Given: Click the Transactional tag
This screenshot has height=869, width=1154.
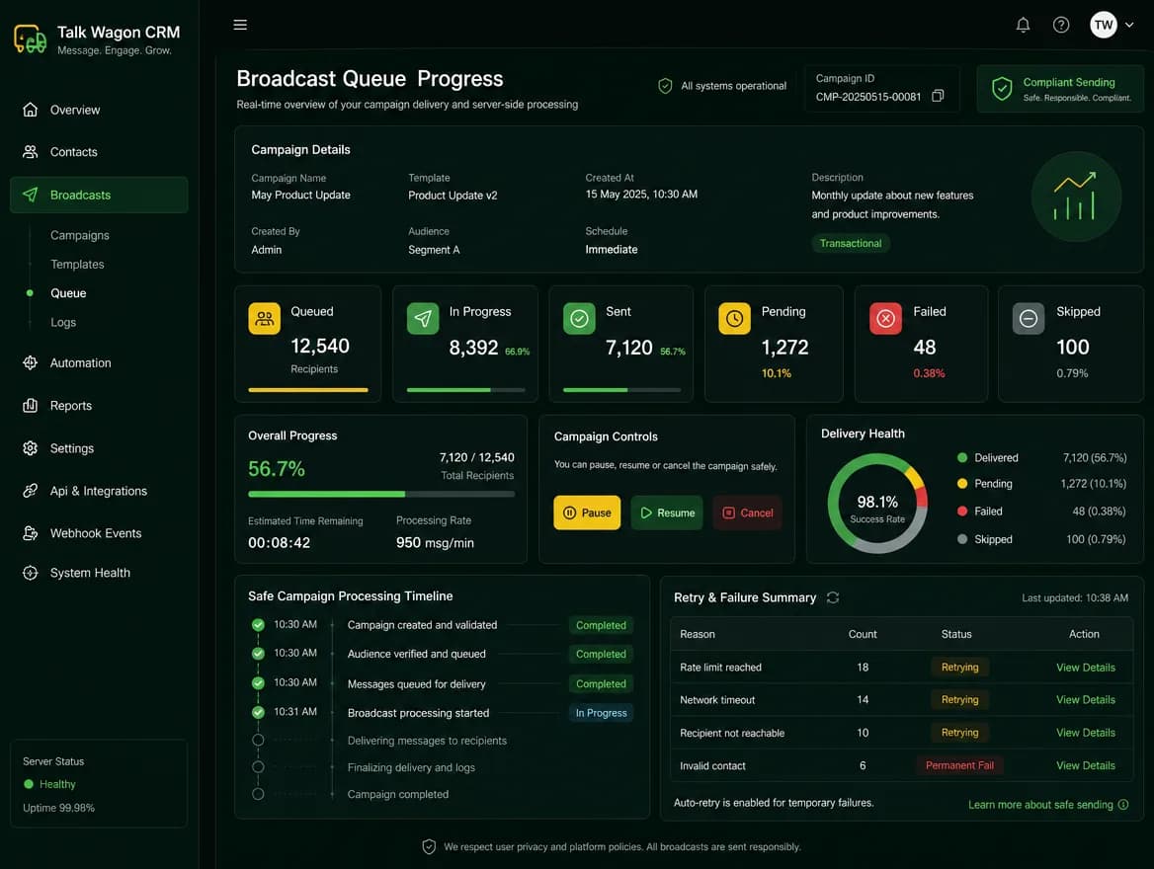Looking at the screenshot, I should click(850, 244).
